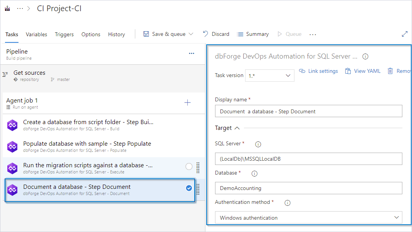Toggle fullscreen with the expand arrows icon
Image resolution: width=412 pixels, height=232 pixels.
[x=405, y=34]
